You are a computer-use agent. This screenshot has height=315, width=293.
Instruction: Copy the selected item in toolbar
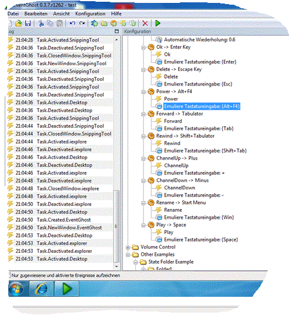50,23
